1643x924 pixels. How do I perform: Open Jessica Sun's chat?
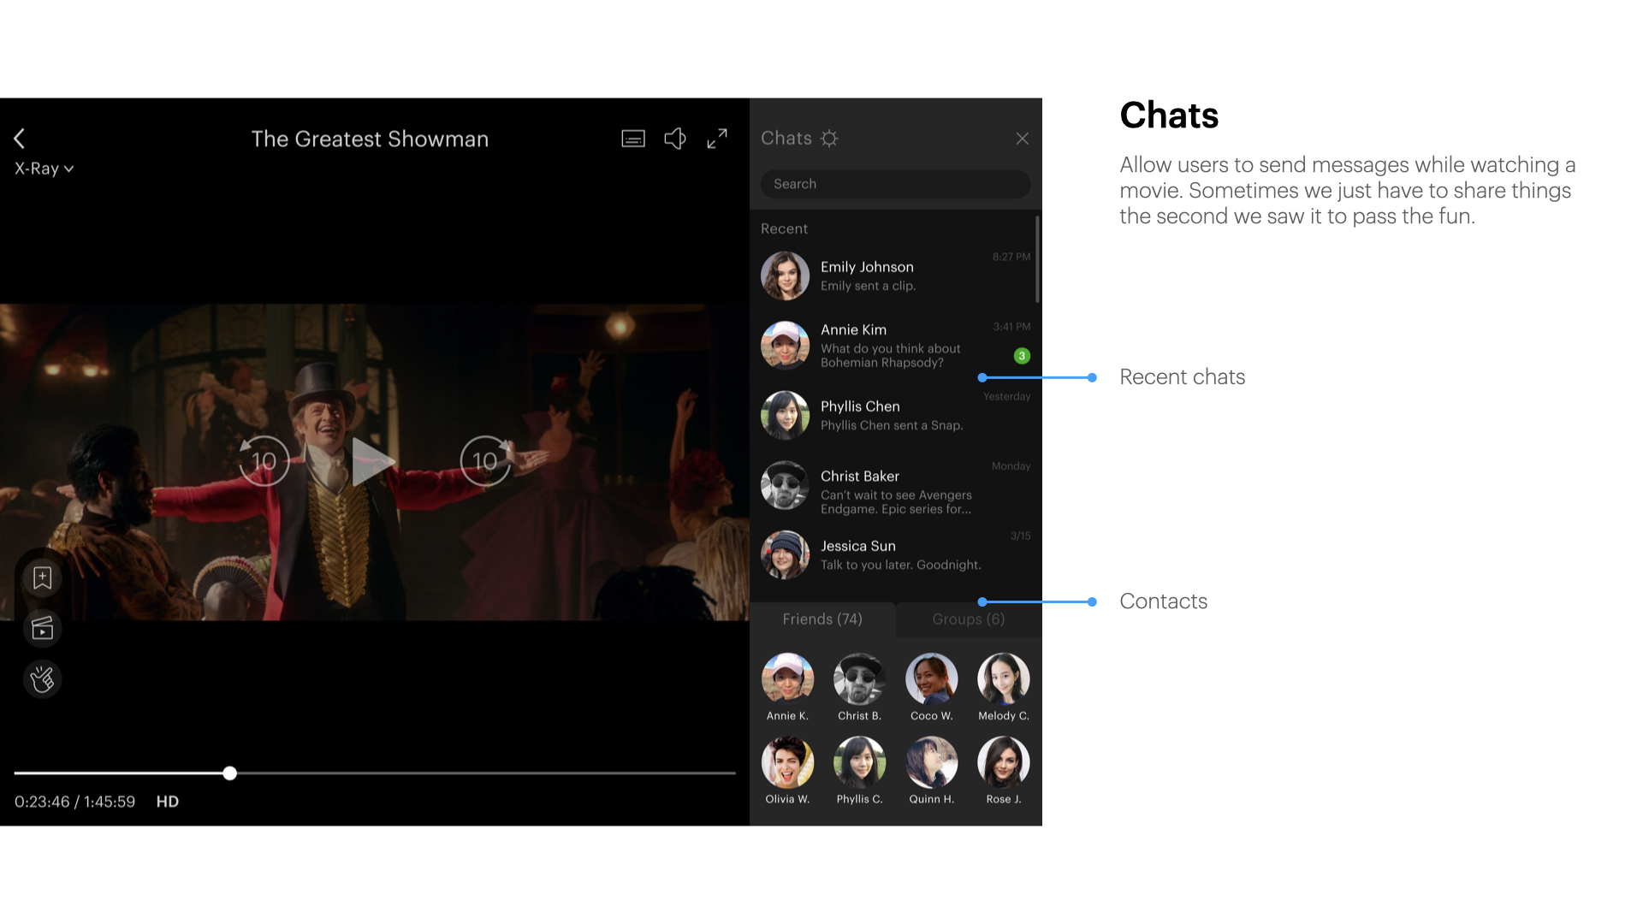pos(895,554)
